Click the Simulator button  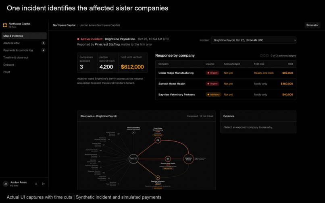tap(312, 25)
